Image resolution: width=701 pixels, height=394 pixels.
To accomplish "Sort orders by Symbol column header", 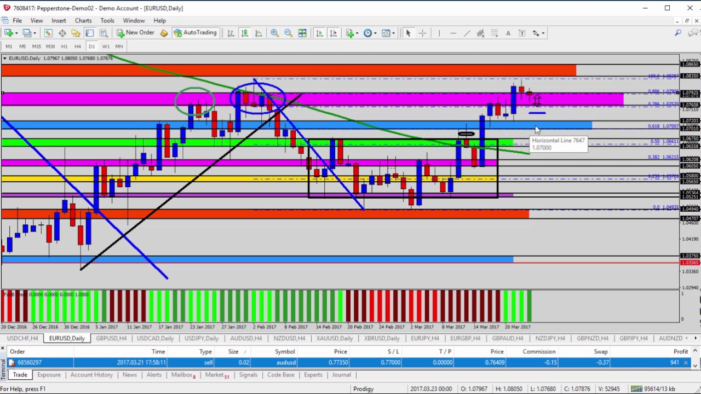I will point(285,352).
